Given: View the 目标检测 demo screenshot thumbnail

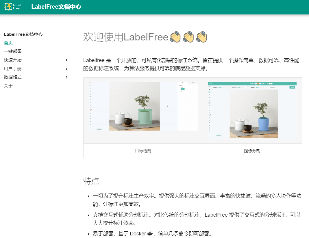Looking at the screenshot, I should tap(143, 106).
